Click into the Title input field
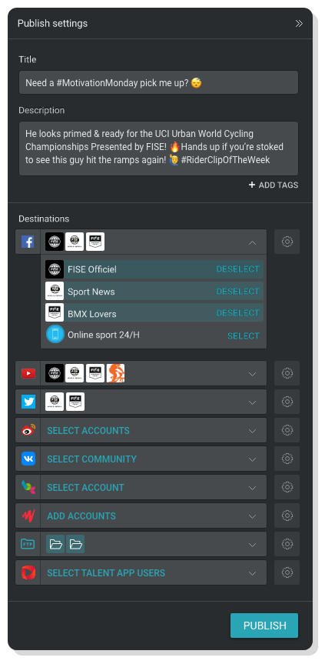Screen dimensions: 325x664 [x=158, y=82]
